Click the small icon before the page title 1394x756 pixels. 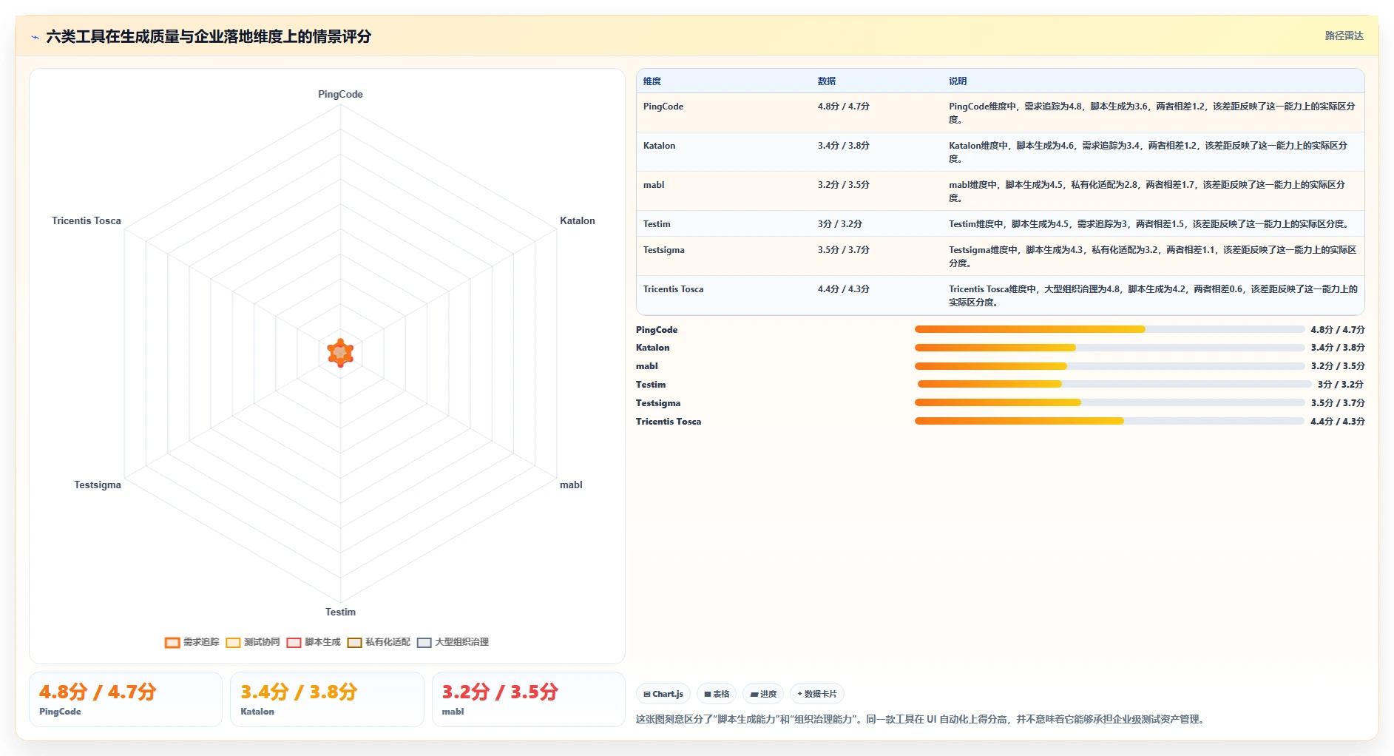click(x=35, y=37)
